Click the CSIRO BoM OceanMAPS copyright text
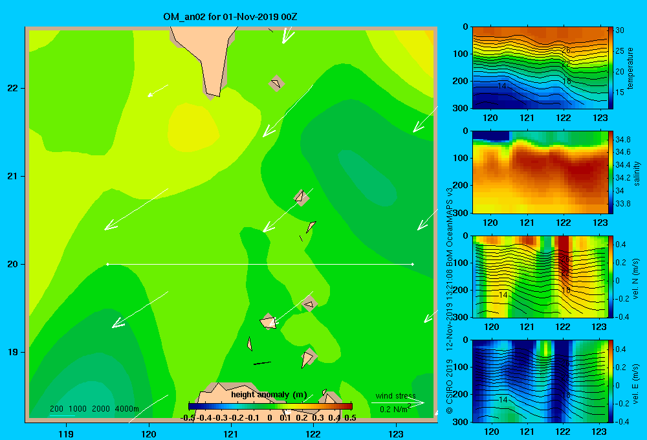 [x=450, y=300]
